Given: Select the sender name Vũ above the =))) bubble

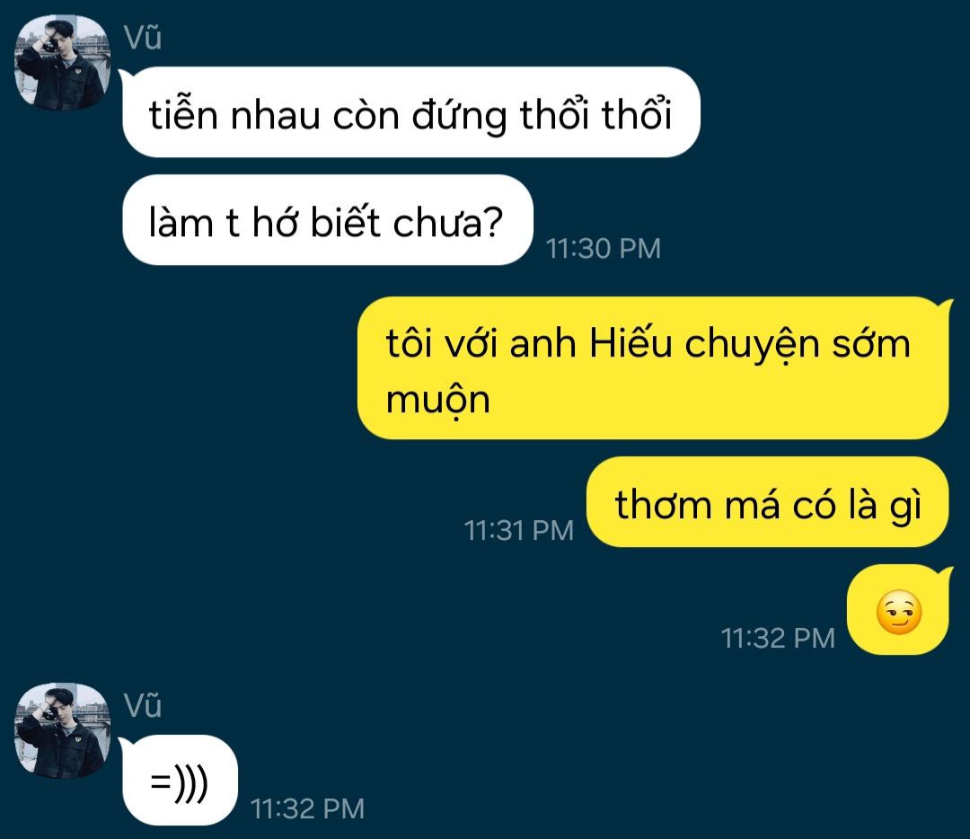Looking at the screenshot, I should point(143,705).
